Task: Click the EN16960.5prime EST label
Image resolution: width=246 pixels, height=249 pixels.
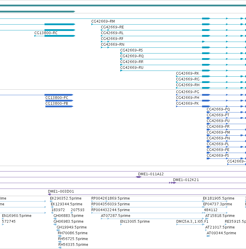Action: coord(17,216)
